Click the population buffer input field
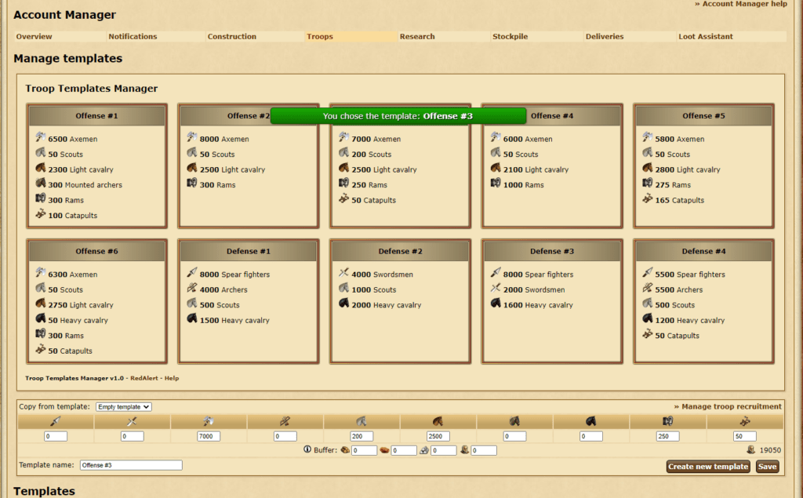The height and width of the screenshot is (498, 803). [484, 450]
